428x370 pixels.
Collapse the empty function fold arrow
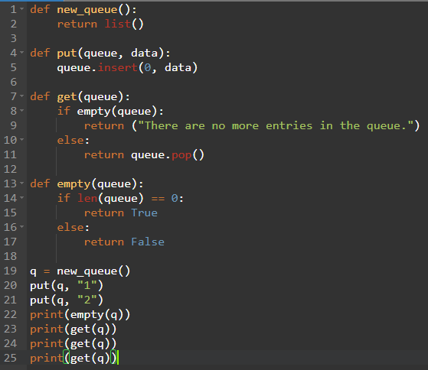click(22, 183)
